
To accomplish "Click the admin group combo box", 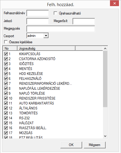I will click(x=37, y=36).
